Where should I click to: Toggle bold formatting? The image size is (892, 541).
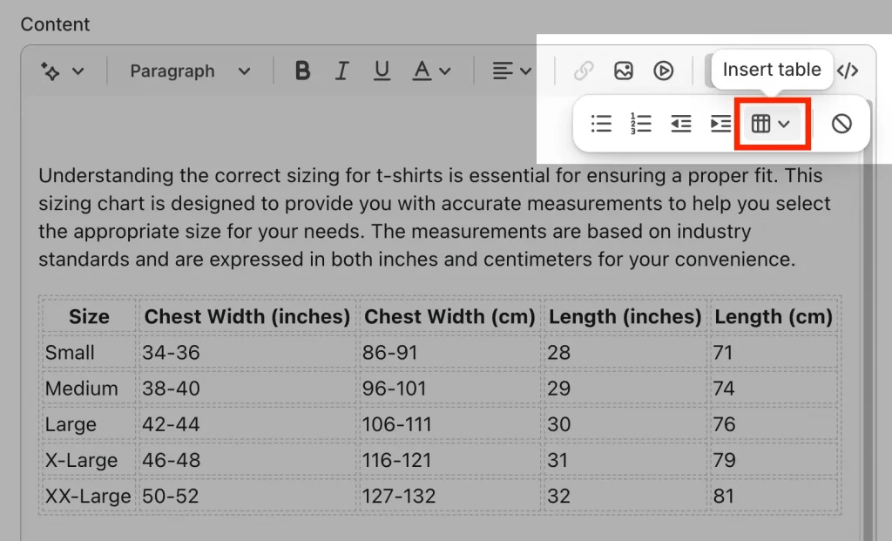point(302,71)
